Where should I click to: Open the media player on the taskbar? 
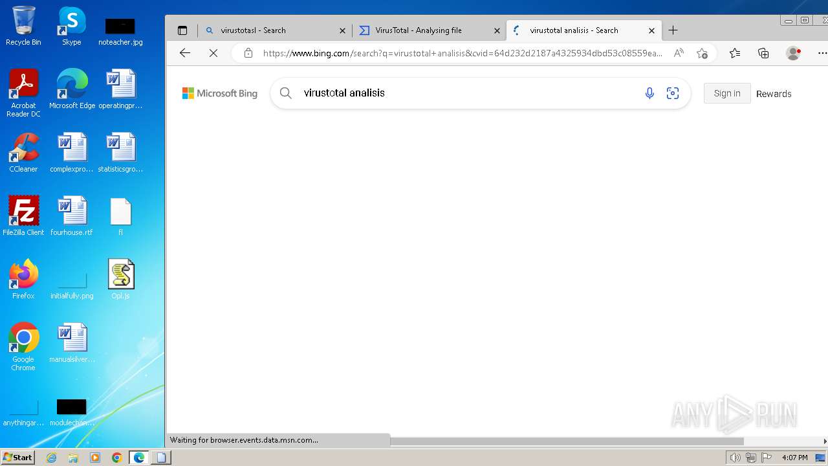(x=95, y=458)
